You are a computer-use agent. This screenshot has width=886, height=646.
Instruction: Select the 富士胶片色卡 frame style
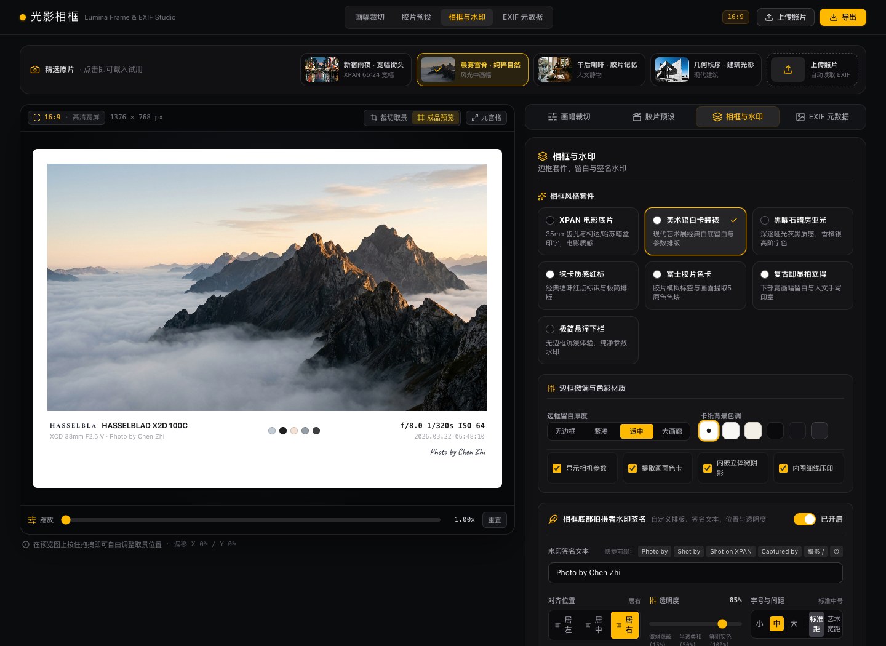pyautogui.click(x=695, y=285)
